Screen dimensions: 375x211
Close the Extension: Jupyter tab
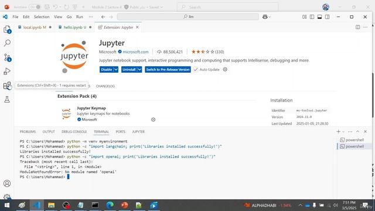[137, 28]
